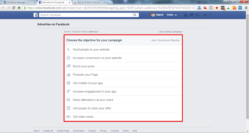Open the Terms footer link
Image resolution: width=249 pixels, height=133 pixels.
[125, 131]
